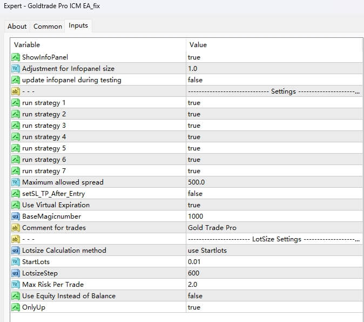Screen dimensions: 364x322
Task: Click the string icon beside Comment for trades
Action: pyautogui.click(x=15, y=228)
